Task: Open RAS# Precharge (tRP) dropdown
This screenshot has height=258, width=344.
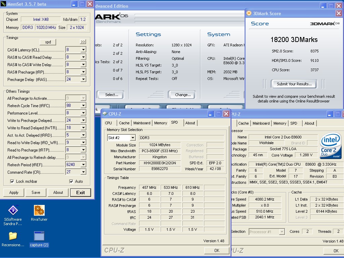Action: 83,72
